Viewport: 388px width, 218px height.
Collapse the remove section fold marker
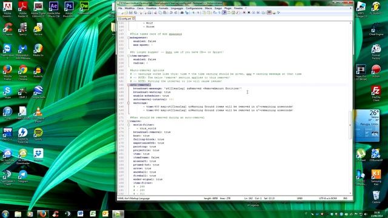tap(129, 121)
